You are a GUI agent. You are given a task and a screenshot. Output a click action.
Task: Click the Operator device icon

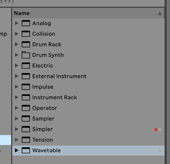click(26, 108)
